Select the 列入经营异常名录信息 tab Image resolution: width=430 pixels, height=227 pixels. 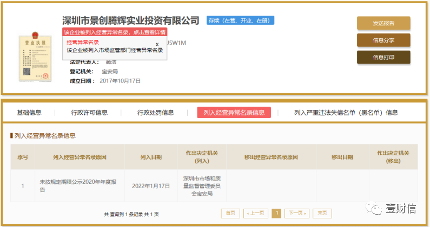point(234,112)
